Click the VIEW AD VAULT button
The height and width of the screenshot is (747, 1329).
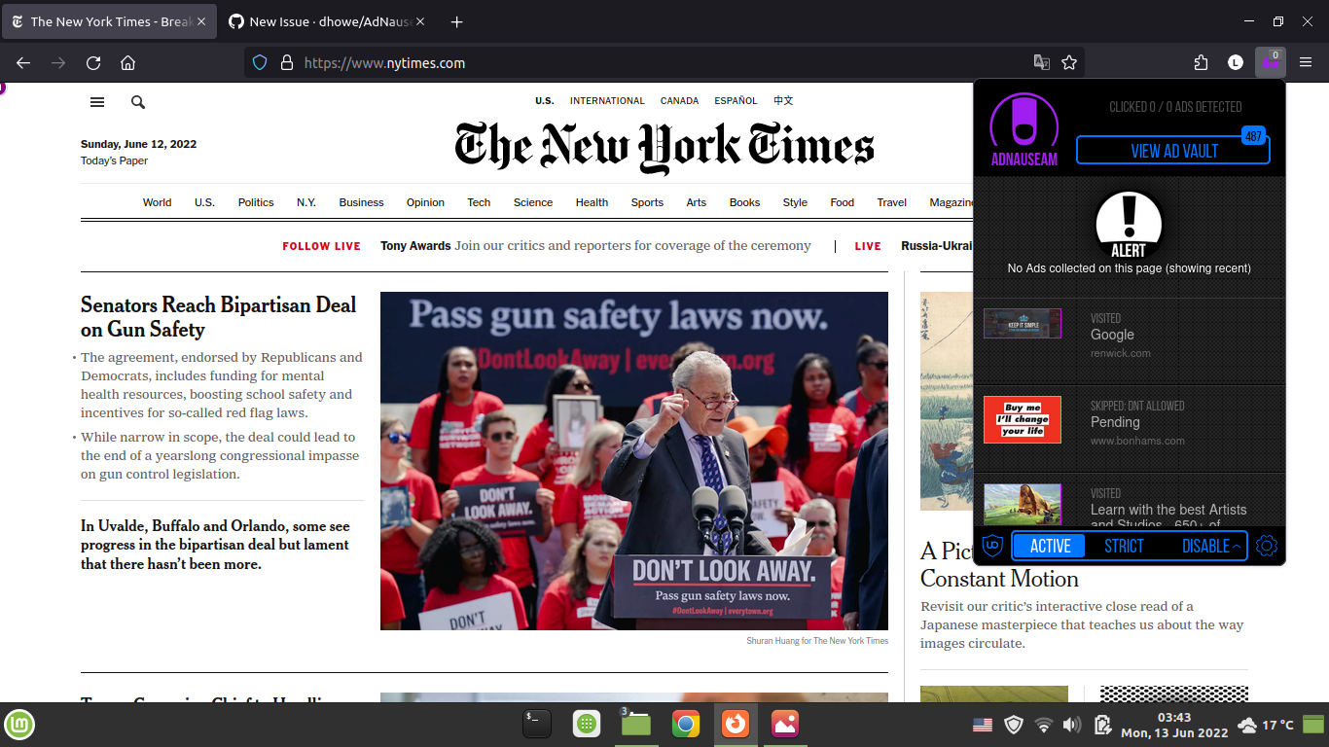(x=1172, y=149)
